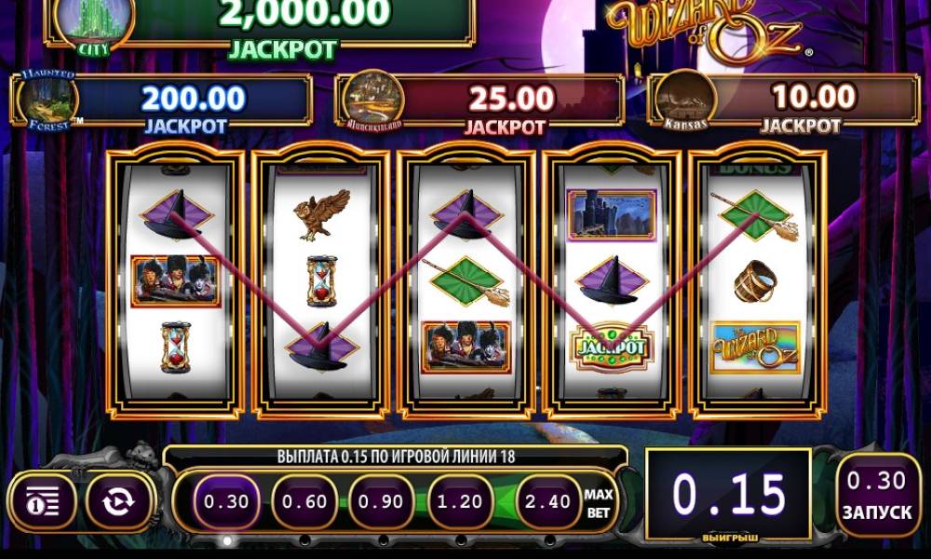Open the paytable info menu icon
This screenshot has height=559, width=931.
click(42, 501)
